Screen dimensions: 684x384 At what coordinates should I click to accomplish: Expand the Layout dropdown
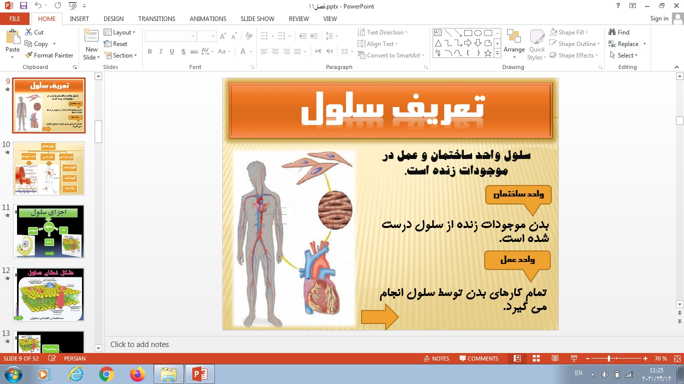pyautogui.click(x=120, y=32)
